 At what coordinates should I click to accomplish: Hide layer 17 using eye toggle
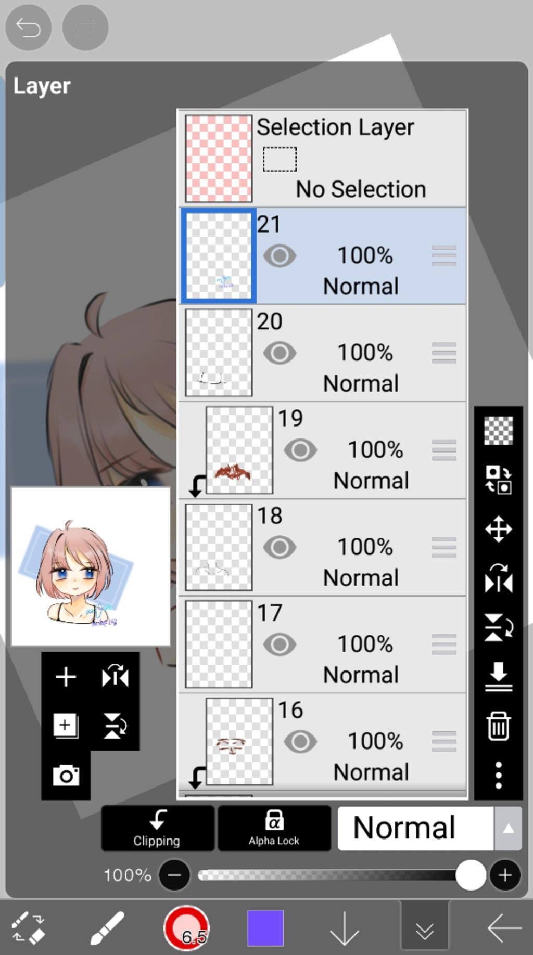point(280,644)
